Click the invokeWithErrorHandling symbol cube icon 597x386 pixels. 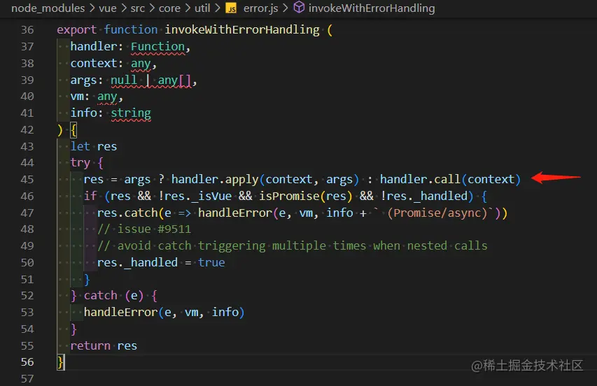[x=300, y=7]
